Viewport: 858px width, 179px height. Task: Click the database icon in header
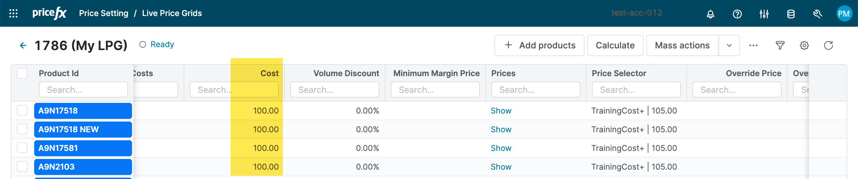(x=791, y=14)
